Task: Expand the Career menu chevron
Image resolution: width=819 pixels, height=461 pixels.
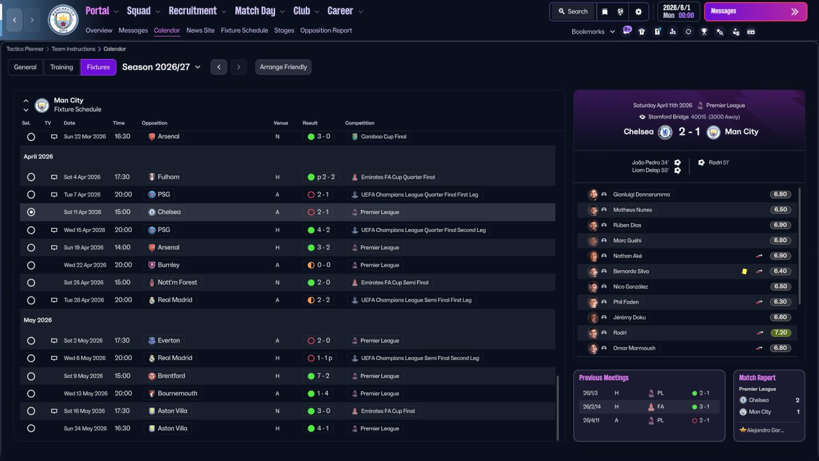Action: pyautogui.click(x=361, y=12)
